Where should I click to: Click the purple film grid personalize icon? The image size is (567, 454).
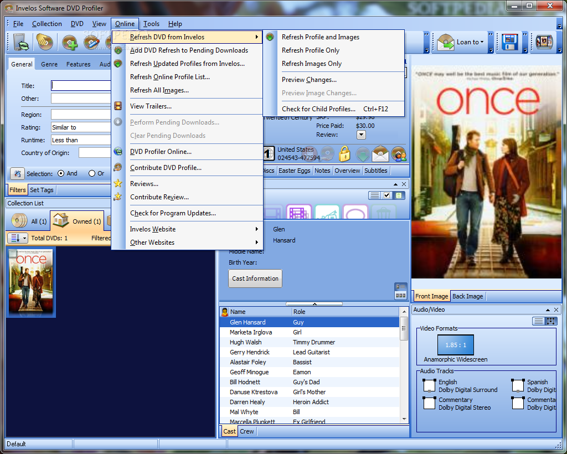pos(299,212)
